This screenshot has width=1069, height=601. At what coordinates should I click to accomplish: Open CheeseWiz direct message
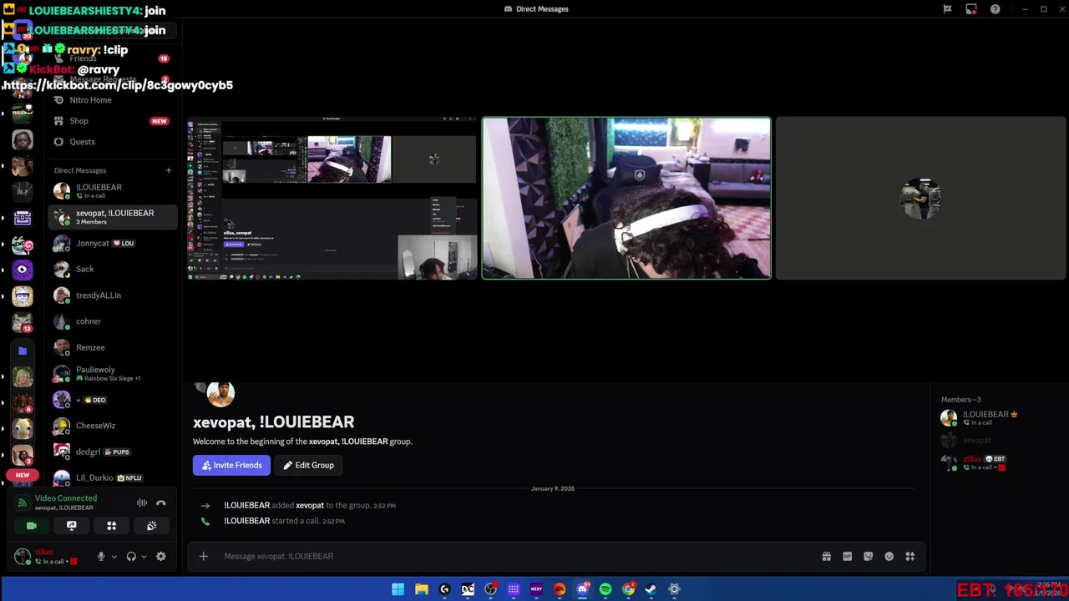pyautogui.click(x=112, y=426)
